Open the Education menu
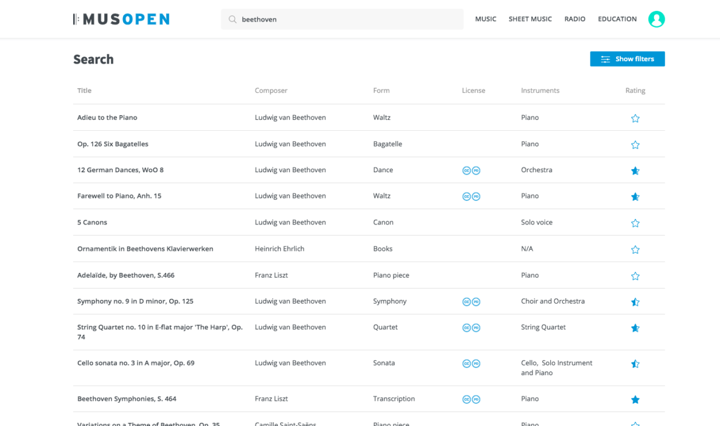720x426 pixels. coord(617,19)
